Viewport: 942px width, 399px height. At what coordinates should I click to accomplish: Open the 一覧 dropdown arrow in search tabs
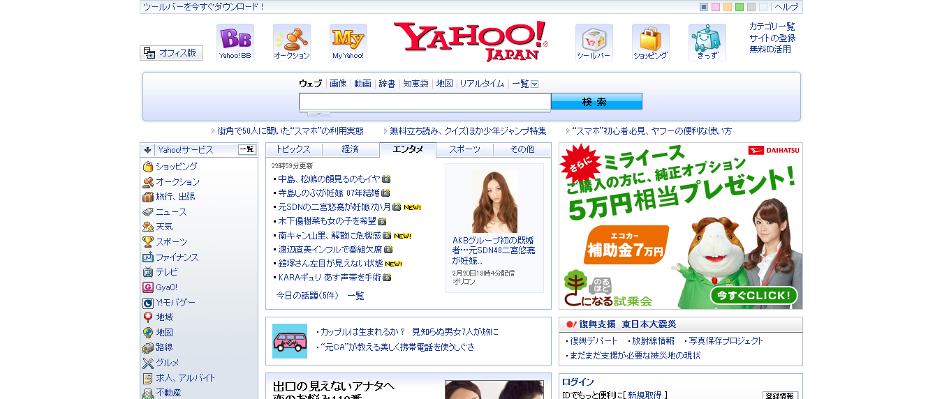pyautogui.click(x=535, y=84)
